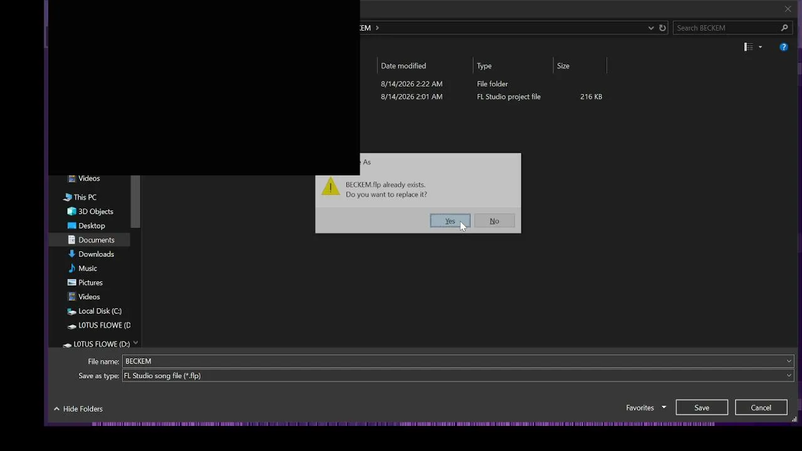Expand the File name history arrow
This screenshot has width=802, height=451.
coord(789,361)
